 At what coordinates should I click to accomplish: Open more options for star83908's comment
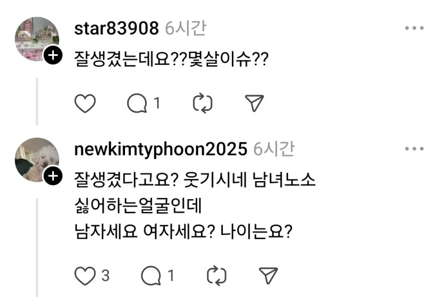pos(414,28)
